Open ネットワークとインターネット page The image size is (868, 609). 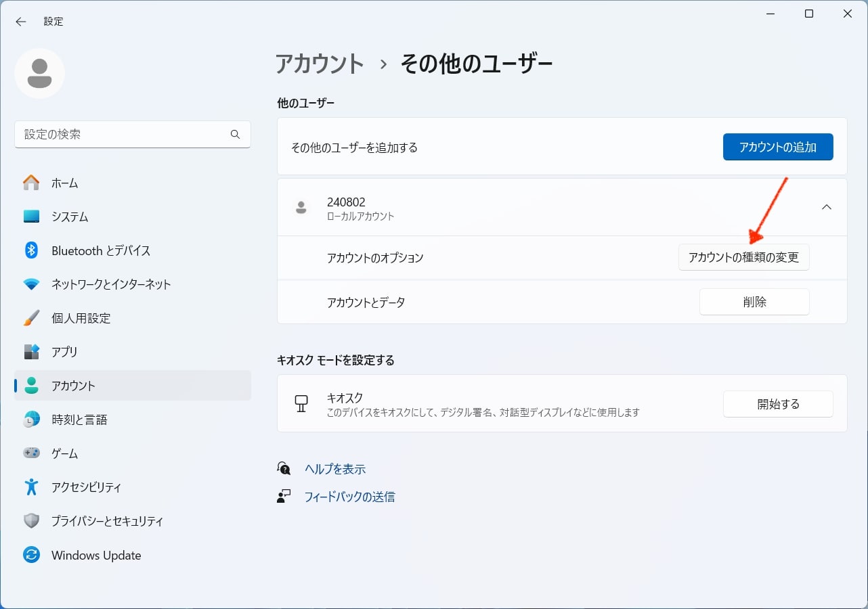pyautogui.click(x=133, y=284)
